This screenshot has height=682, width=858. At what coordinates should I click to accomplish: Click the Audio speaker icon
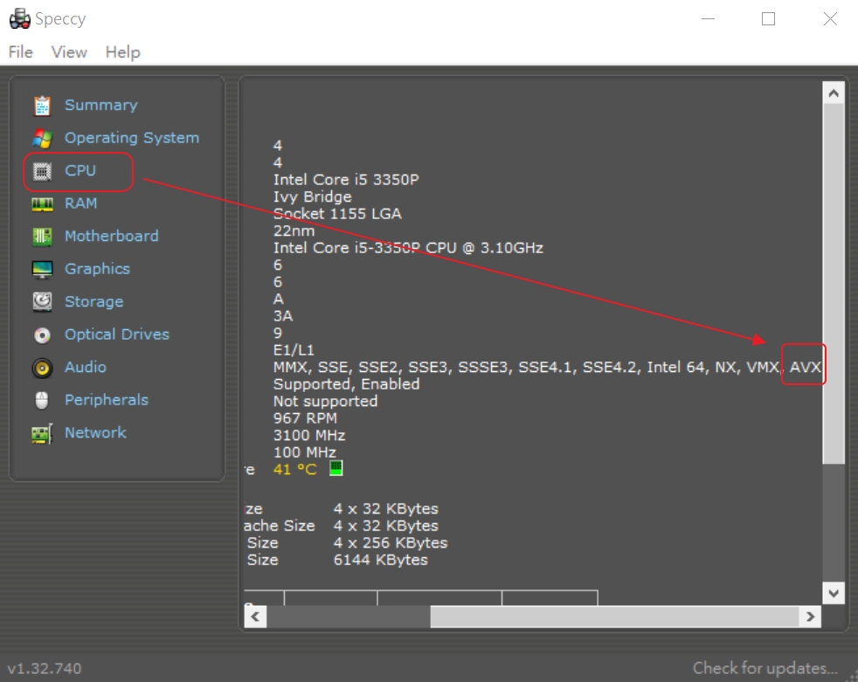coord(42,369)
